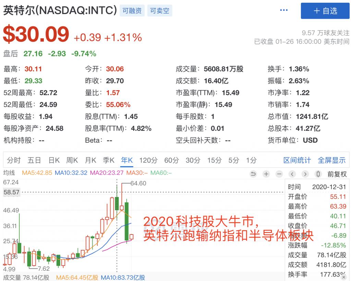This screenshot has width=351, height=281.
Task: Click the tooltip 收盘价 value 46.71
Action: click(338, 226)
